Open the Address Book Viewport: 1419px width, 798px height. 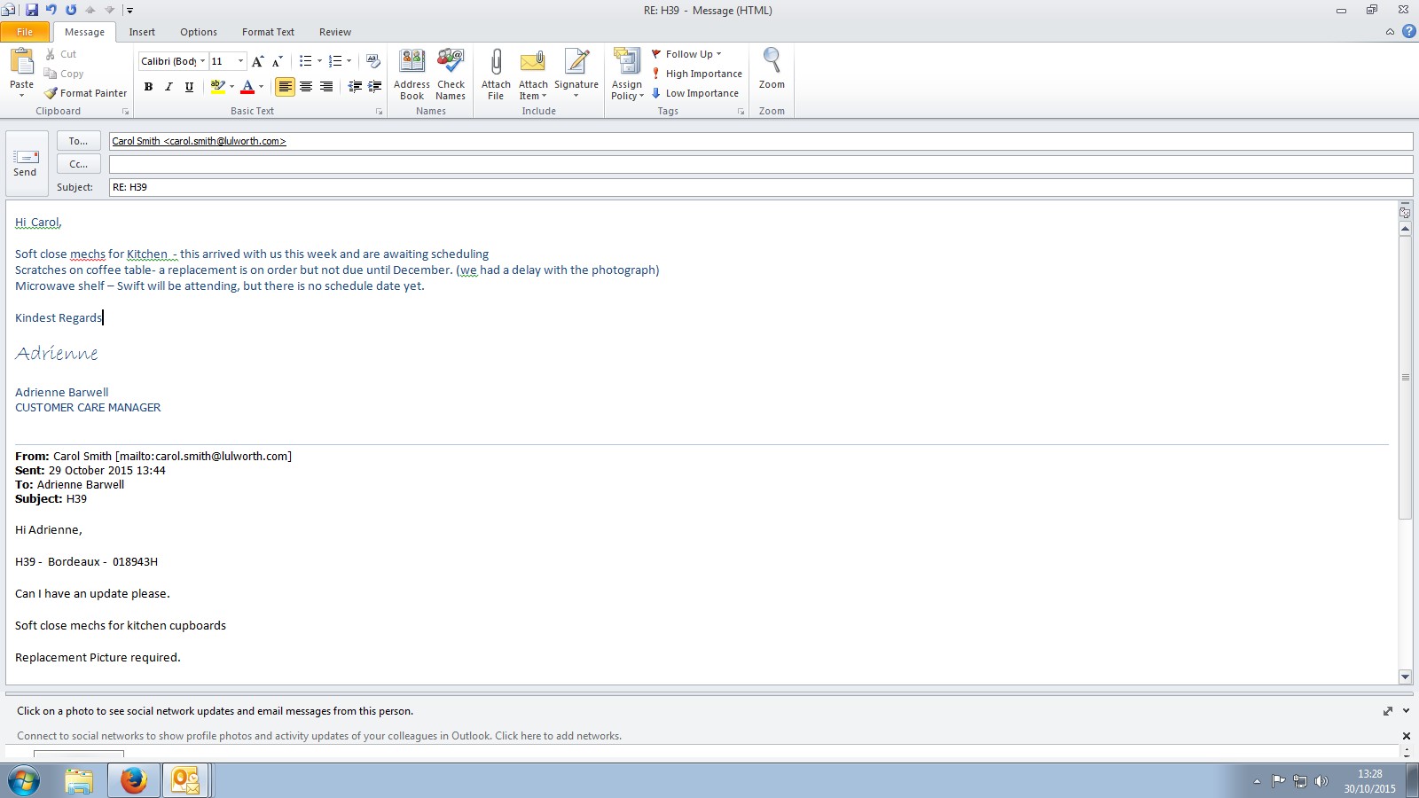[x=412, y=63]
